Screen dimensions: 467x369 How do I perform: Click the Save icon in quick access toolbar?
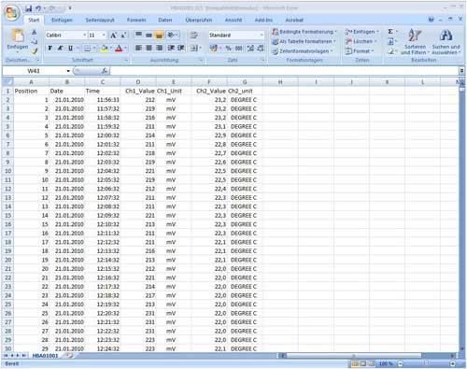point(29,8)
